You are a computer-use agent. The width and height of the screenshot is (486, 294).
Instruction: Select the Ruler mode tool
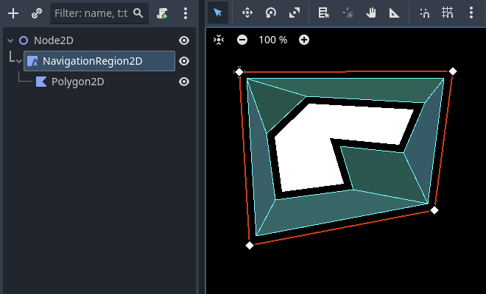pyautogui.click(x=395, y=13)
